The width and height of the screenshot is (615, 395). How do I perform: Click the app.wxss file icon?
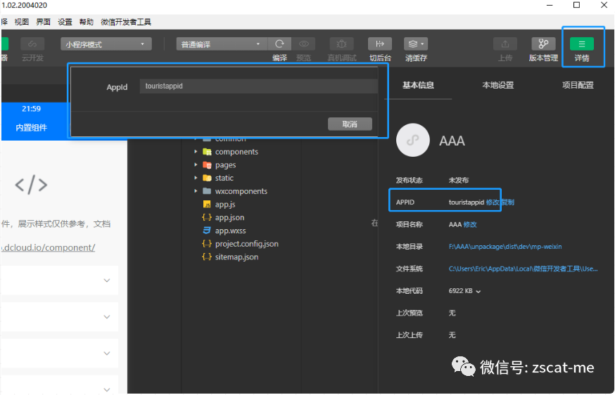tap(207, 231)
